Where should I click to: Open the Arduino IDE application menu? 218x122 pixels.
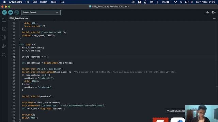[15, 2]
